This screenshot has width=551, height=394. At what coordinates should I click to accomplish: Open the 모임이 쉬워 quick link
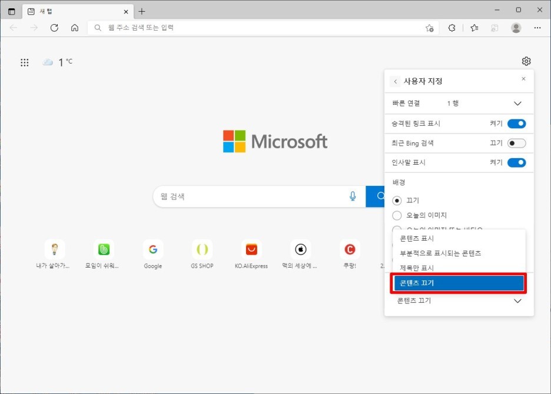coord(102,254)
